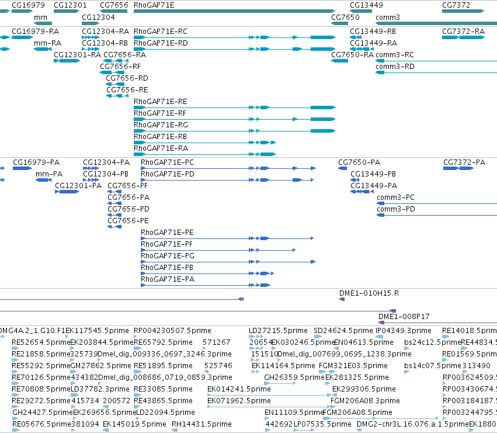Select the comm3 gene label

click(388, 17)
